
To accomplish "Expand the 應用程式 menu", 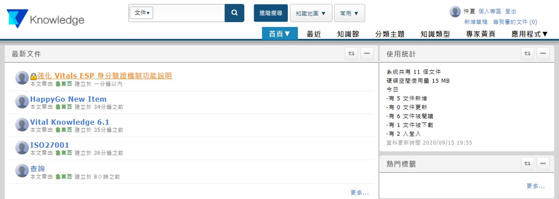I will click(x=530, y=34).
